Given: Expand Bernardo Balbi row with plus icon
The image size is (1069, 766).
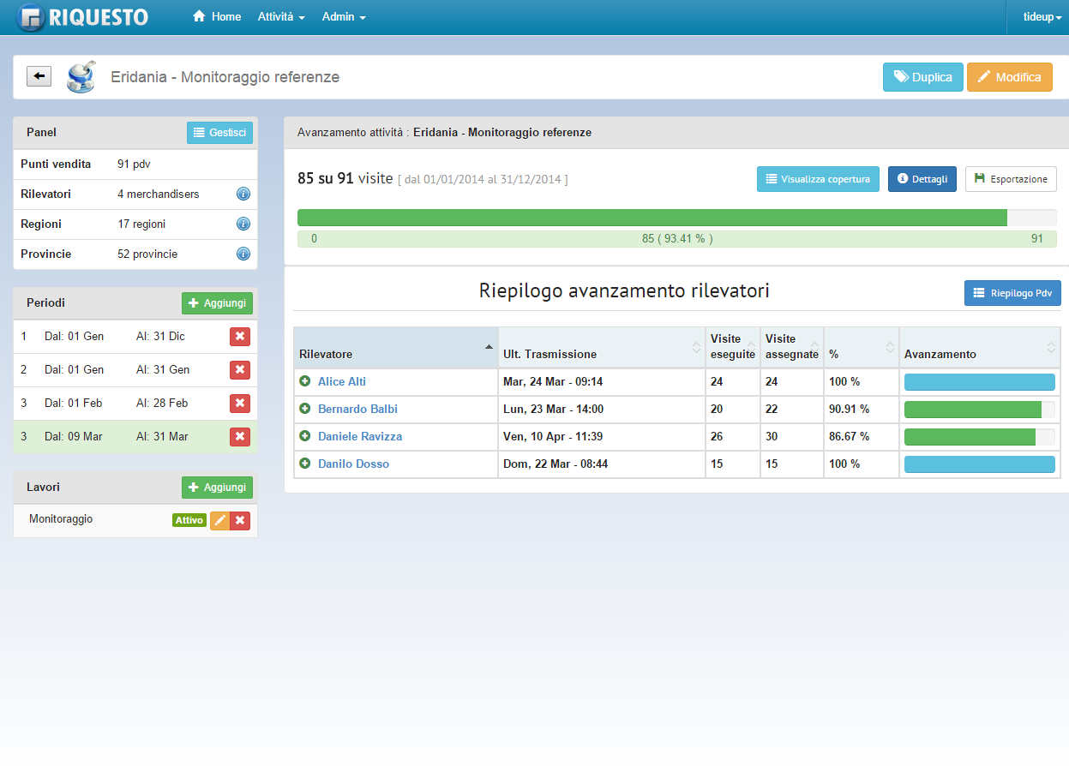Looking at the screenshot, I should [x=304, y=410].
